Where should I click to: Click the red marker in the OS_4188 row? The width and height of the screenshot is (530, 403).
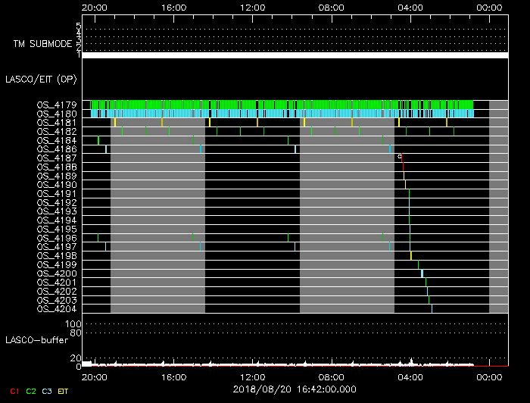pyautogui.click(x=403, y=166)
